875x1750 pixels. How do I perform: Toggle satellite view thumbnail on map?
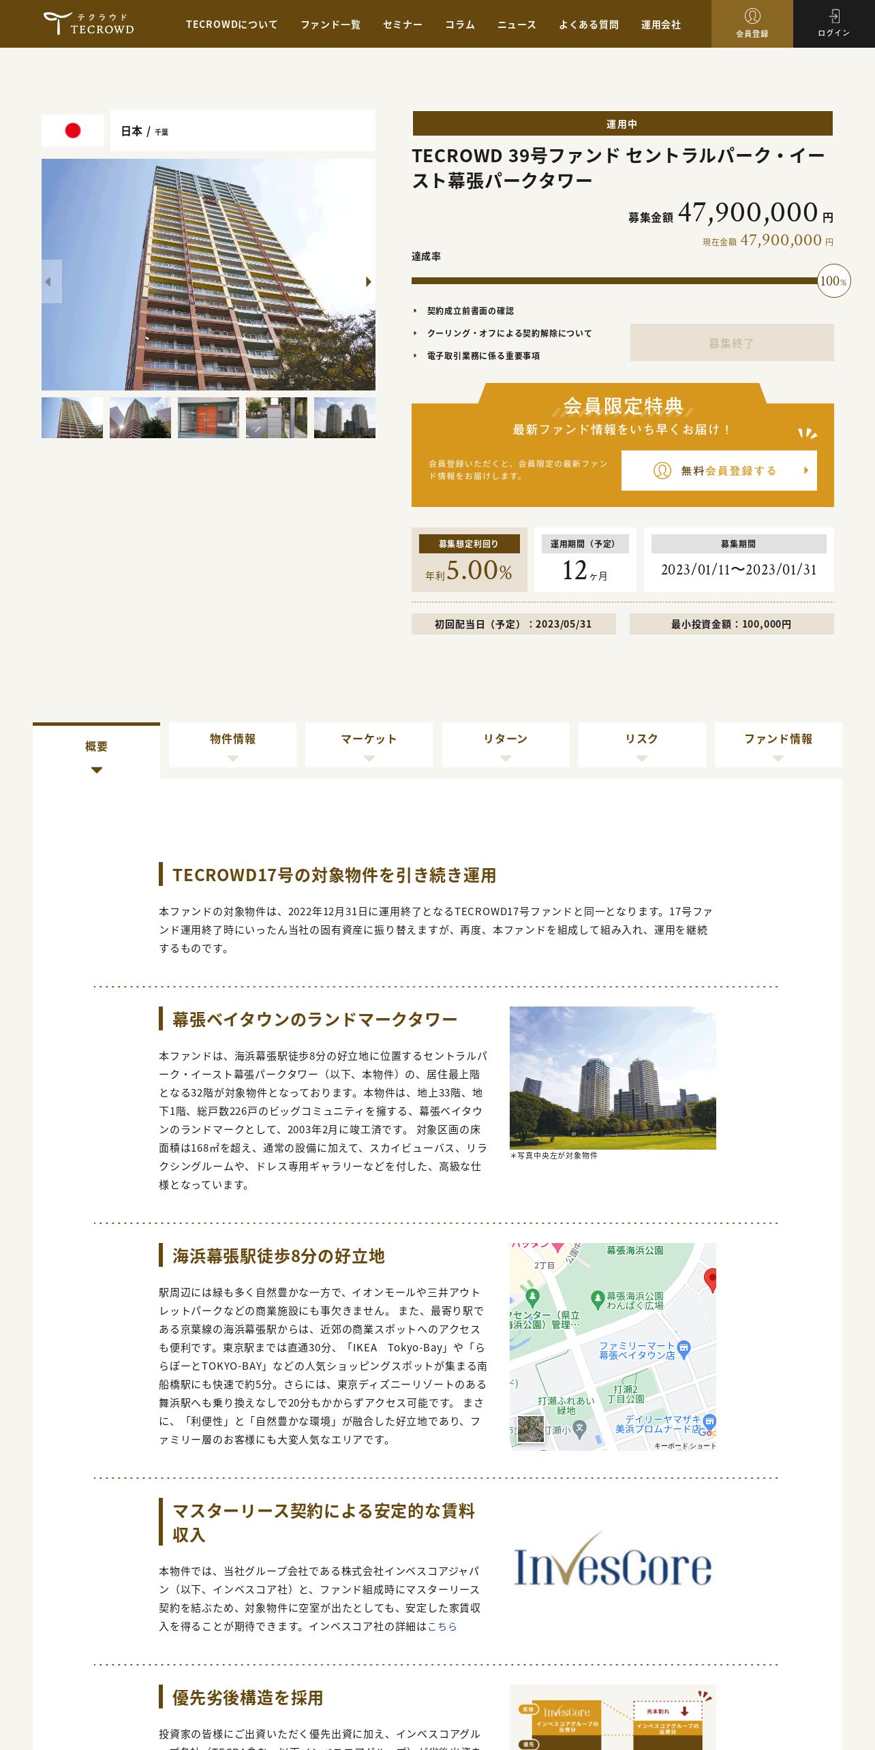[x=531, y=1428]
